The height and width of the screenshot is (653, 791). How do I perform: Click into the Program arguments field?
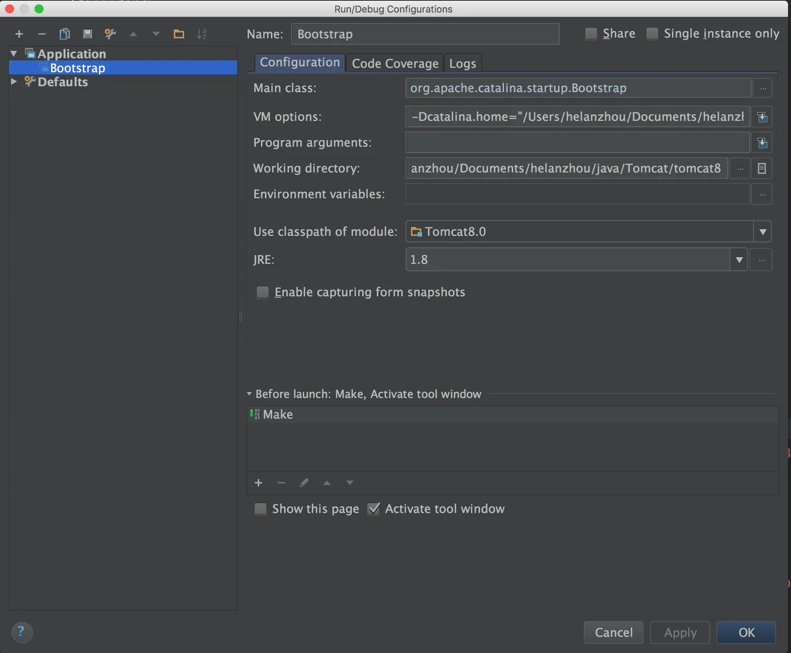point(577,142)
